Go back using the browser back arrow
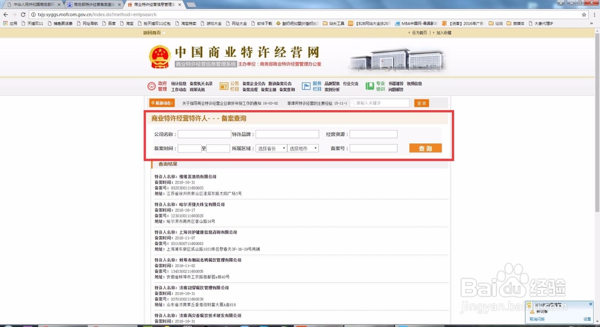This screenshot has width=600, height=327. 5,14
